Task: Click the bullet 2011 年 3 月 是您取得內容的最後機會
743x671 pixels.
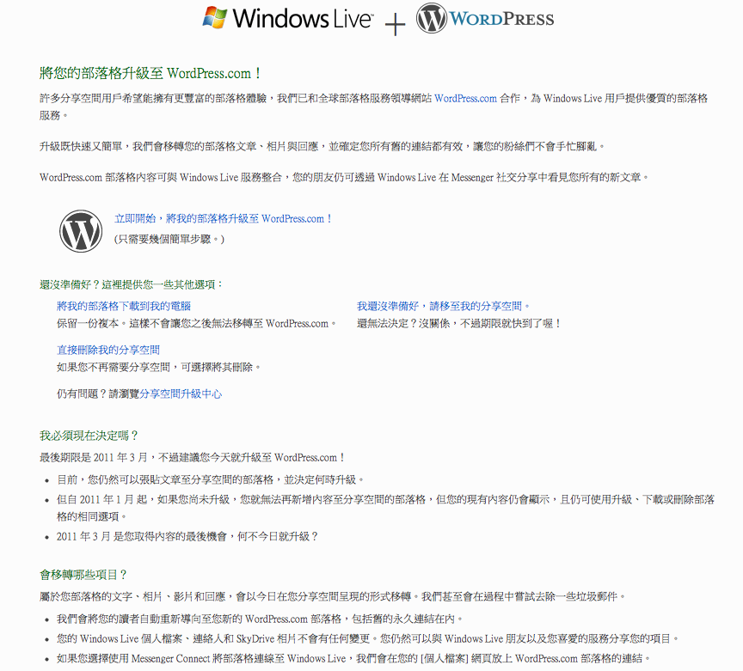Action: pos(187,536)
